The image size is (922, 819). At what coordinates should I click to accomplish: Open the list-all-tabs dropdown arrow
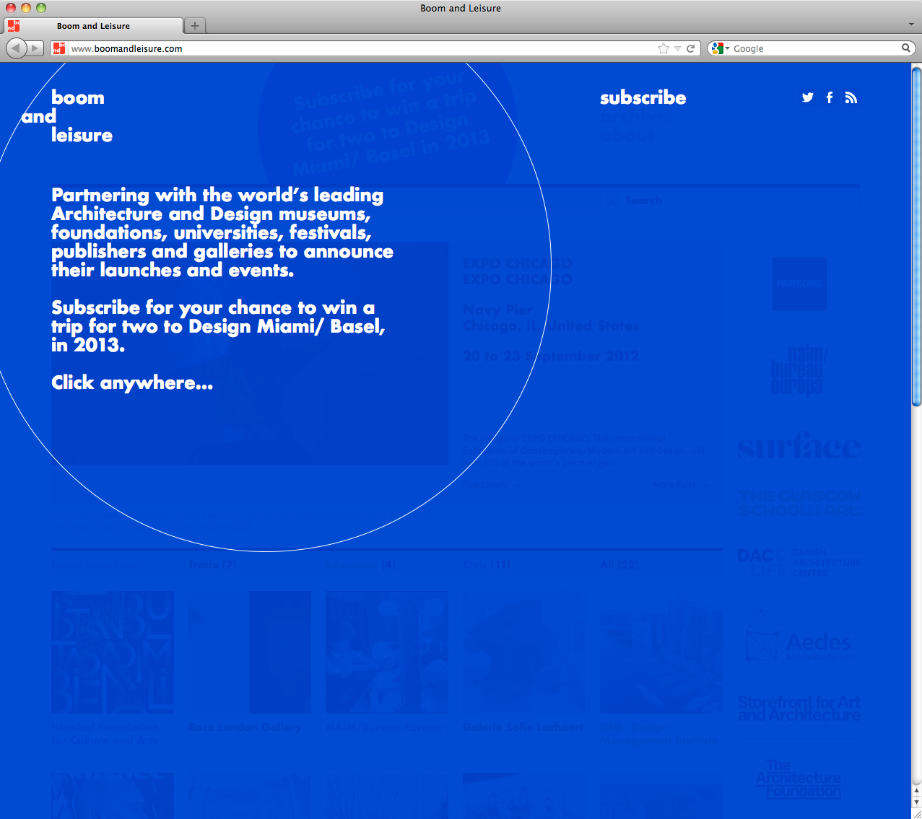pyautogui.click(x=911, y=25)
